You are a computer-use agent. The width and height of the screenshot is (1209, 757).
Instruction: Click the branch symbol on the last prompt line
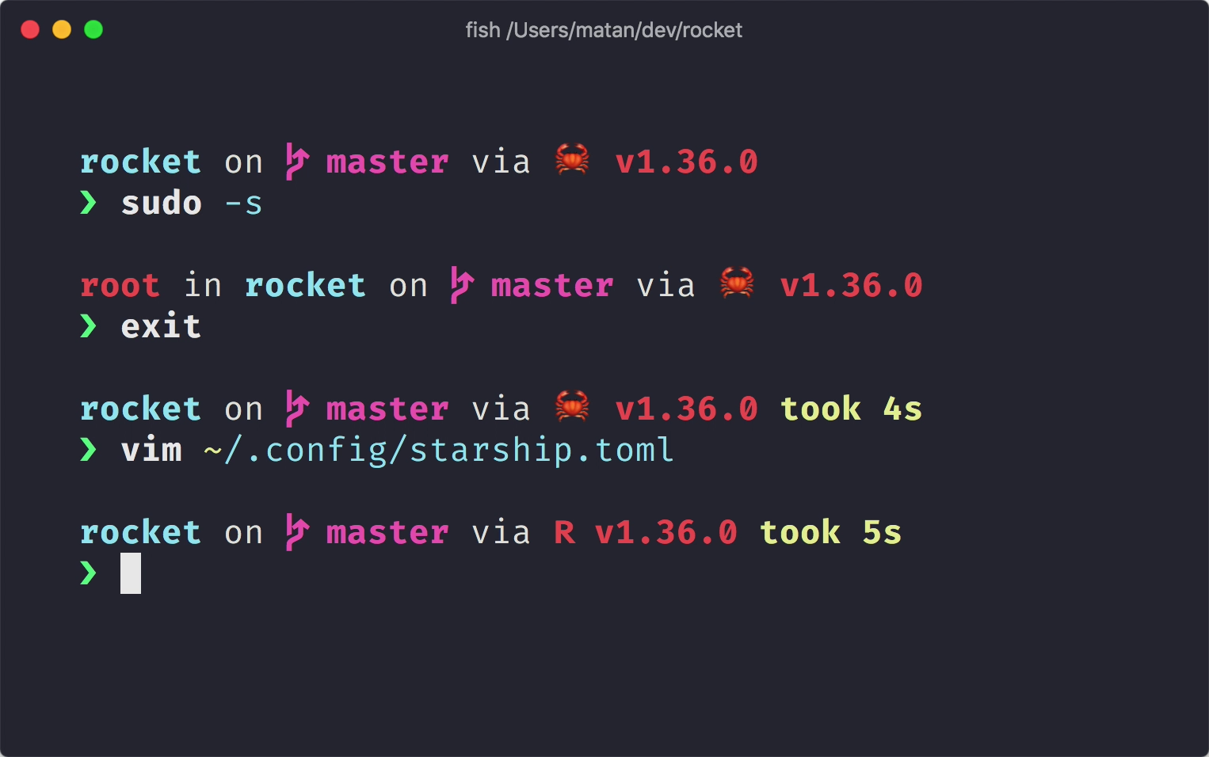coord(296,532)
